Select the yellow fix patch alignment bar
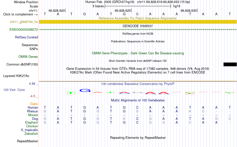 (138, 22)
